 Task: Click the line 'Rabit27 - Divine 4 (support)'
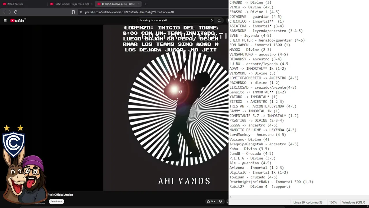(260, 187)
